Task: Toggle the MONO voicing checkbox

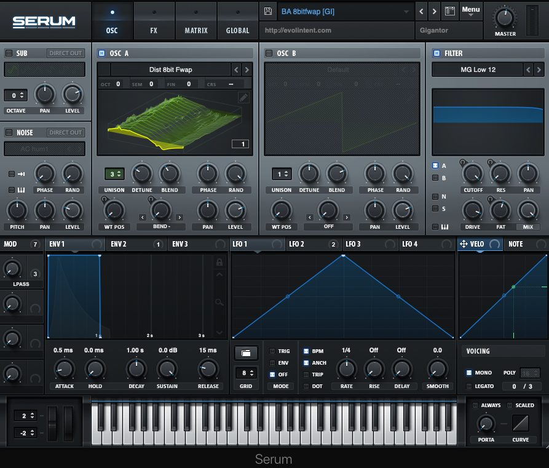Action: pyautogui.click(x=469, y=373)
